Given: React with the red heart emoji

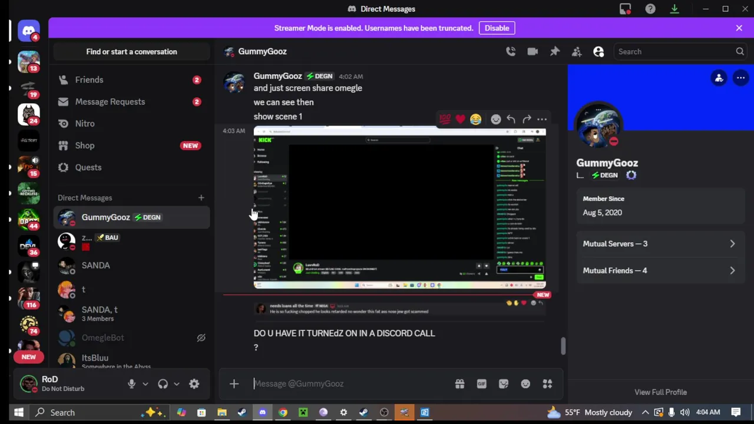Looking at the screenshot, I should tap(460, 120).
